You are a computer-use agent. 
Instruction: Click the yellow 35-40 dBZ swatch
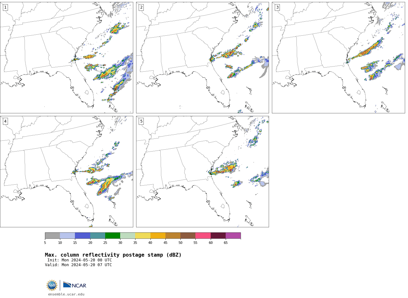[x=143, y=236]
